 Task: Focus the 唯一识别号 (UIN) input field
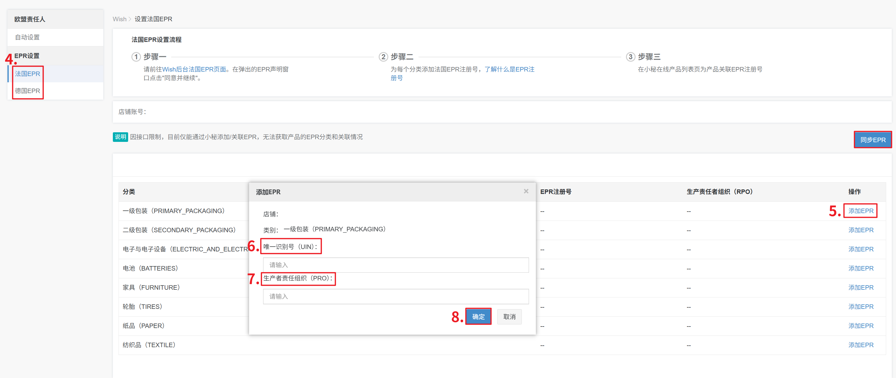396,265
